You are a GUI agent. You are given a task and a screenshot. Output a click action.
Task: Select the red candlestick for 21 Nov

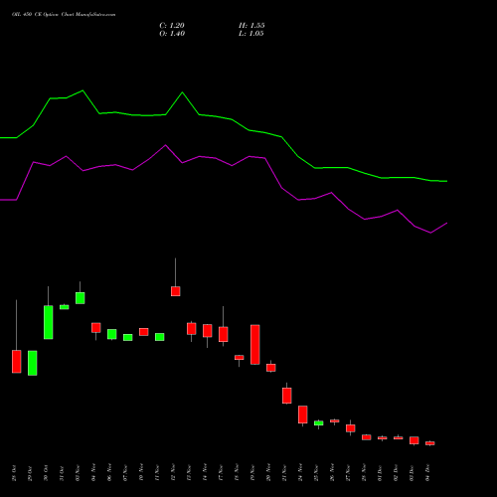[287, 396]
